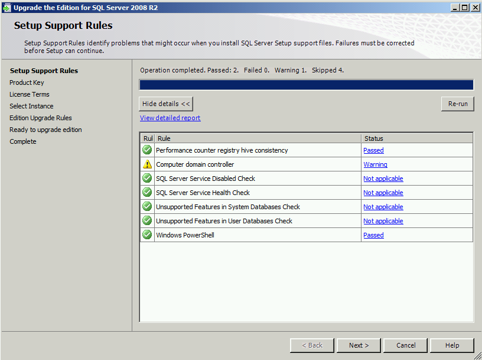Select License Terms step in sidebar
This screenshot has height=360, width=482.
point(30,94)
